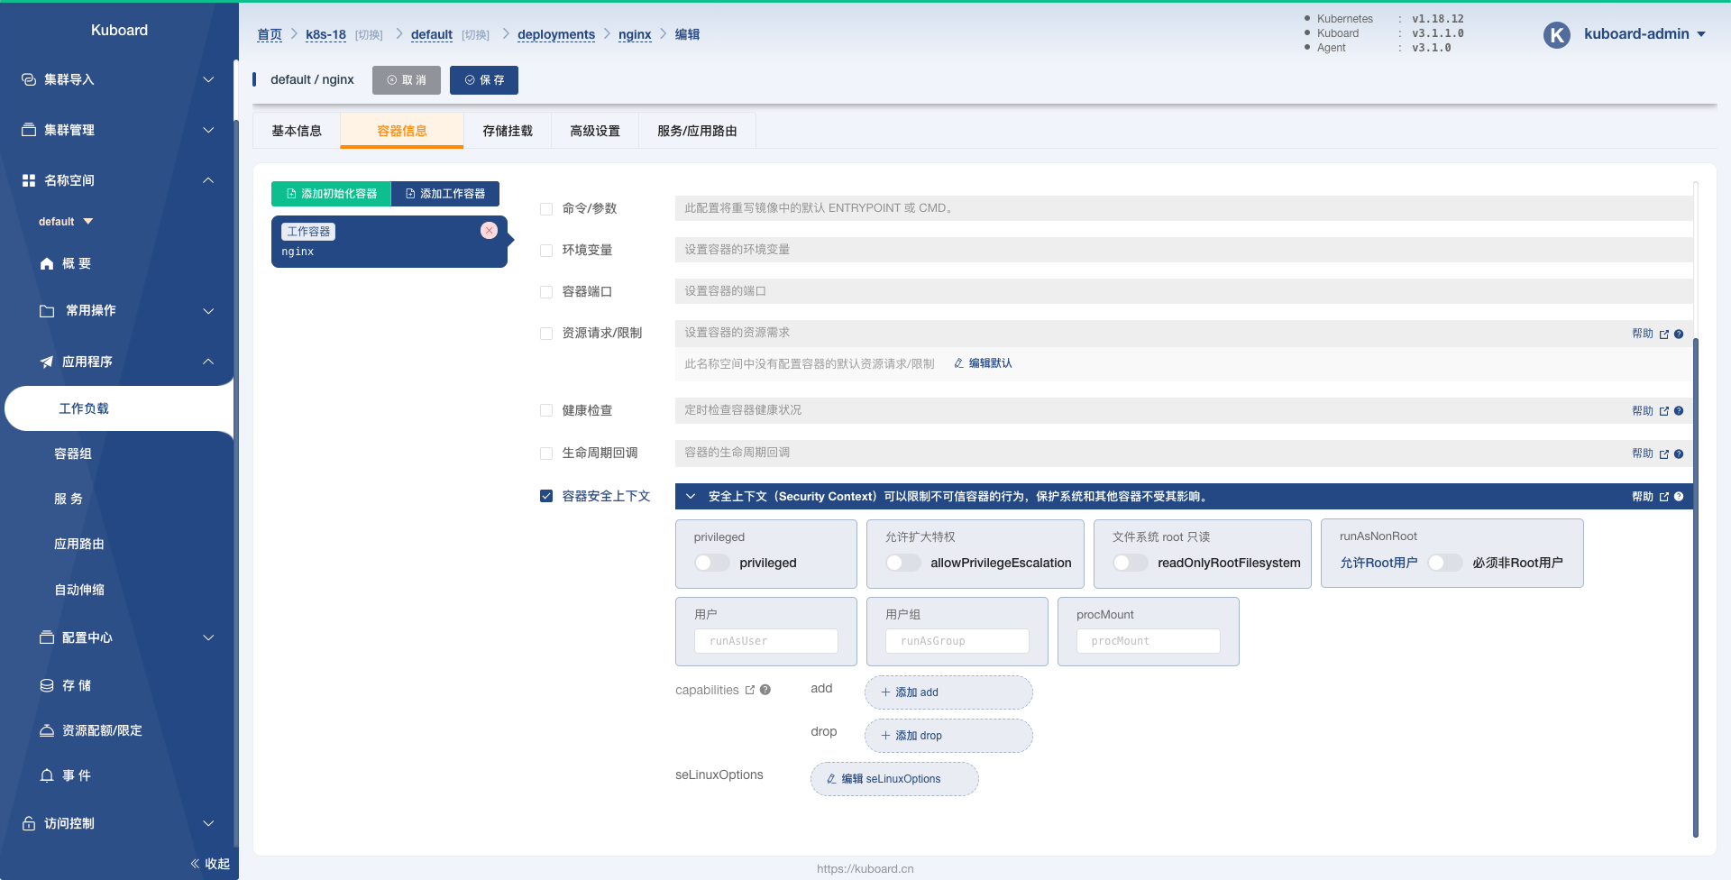Open the kuboard-admin user dropdown arrow
1731x880 pixels.
(1701, 34)
